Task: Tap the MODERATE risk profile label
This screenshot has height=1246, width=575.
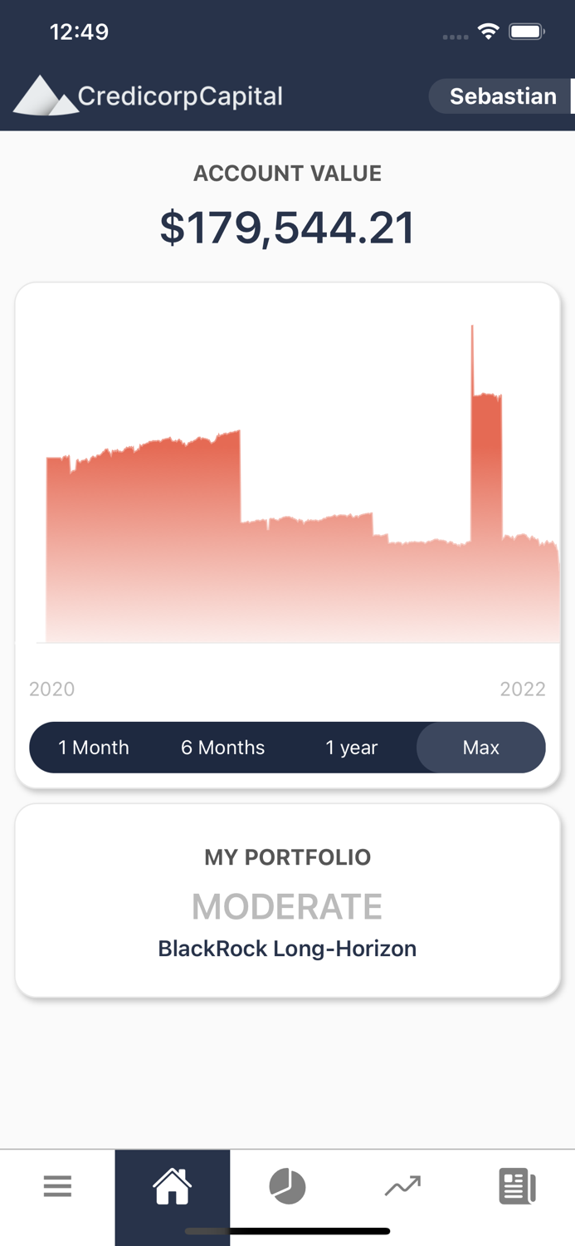Action: 287,905
